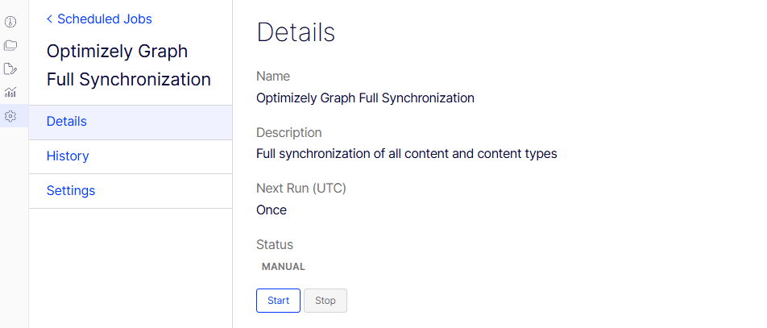Click the sidebar job title text
Viewport: 767px width, 328px height.
click(x=129, y=65)
